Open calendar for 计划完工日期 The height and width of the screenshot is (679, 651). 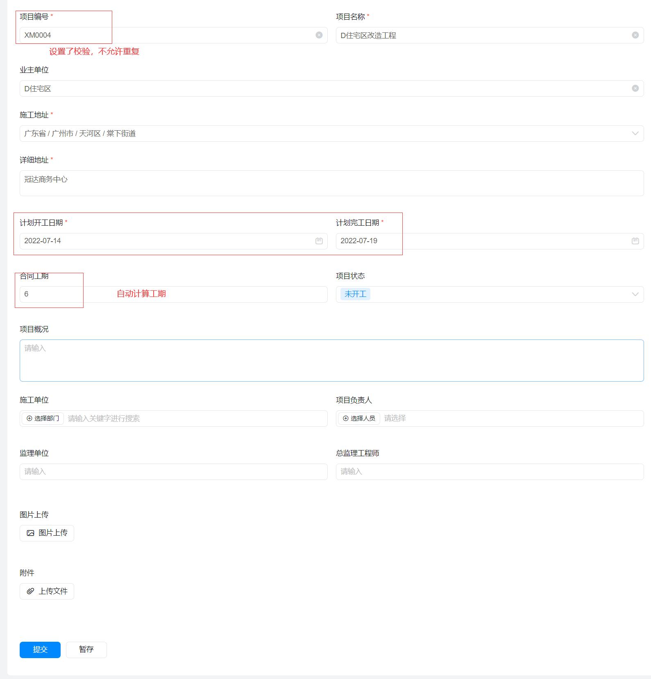635,241
